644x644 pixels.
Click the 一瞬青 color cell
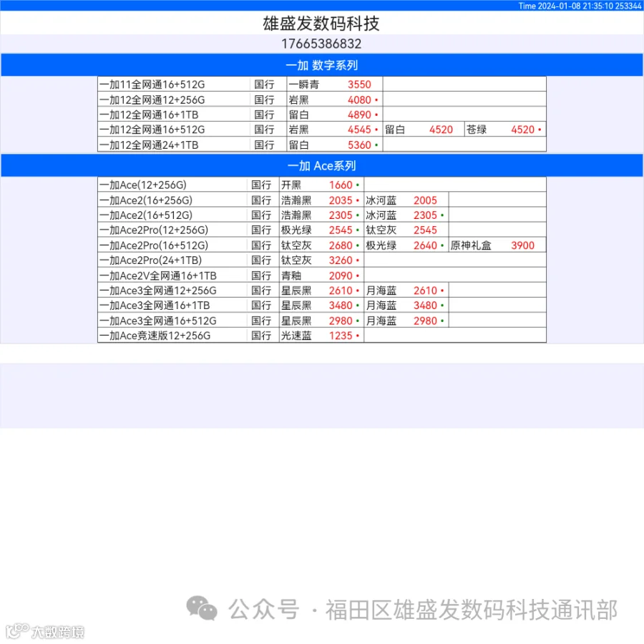coord(304,84)
